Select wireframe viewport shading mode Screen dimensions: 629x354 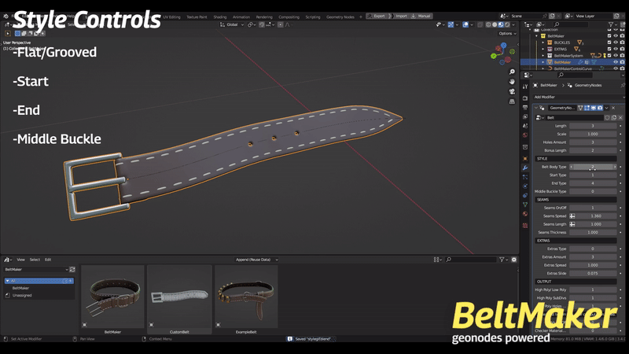tap(488, 24)
